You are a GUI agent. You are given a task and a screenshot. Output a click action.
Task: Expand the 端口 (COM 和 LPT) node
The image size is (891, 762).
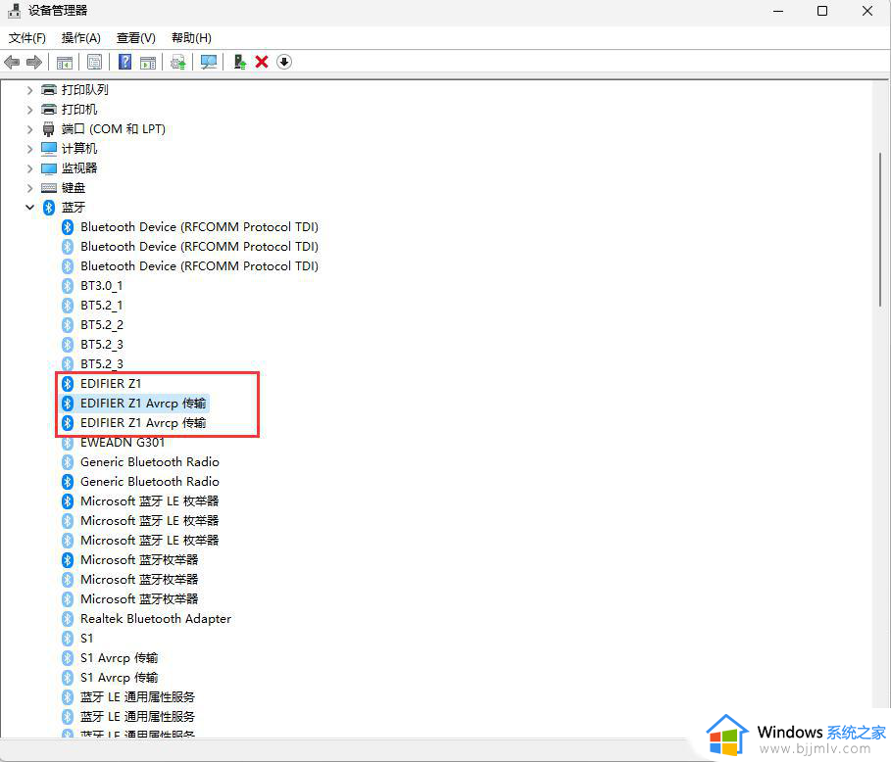click(30, 129)
